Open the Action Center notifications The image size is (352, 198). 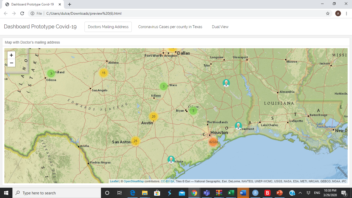tap(344, 193)
